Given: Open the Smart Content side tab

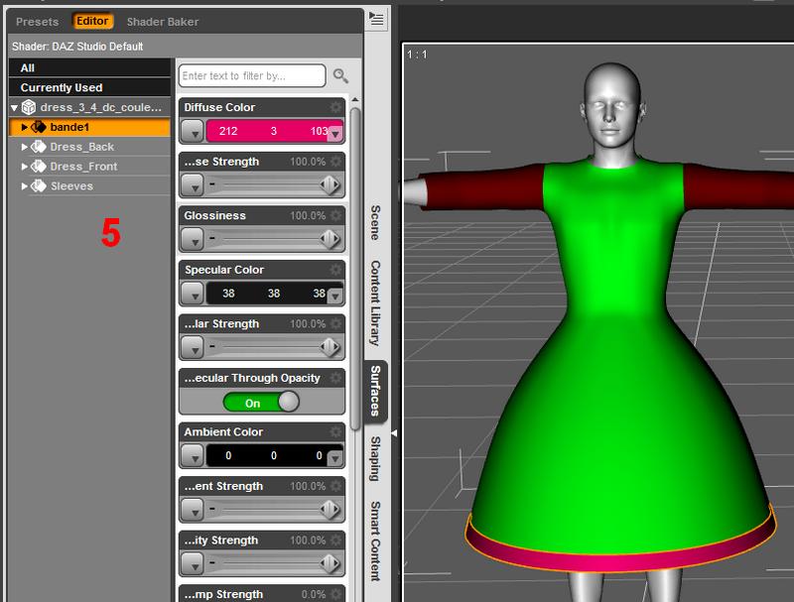Looking at the screenshot, I should (375, 541).
